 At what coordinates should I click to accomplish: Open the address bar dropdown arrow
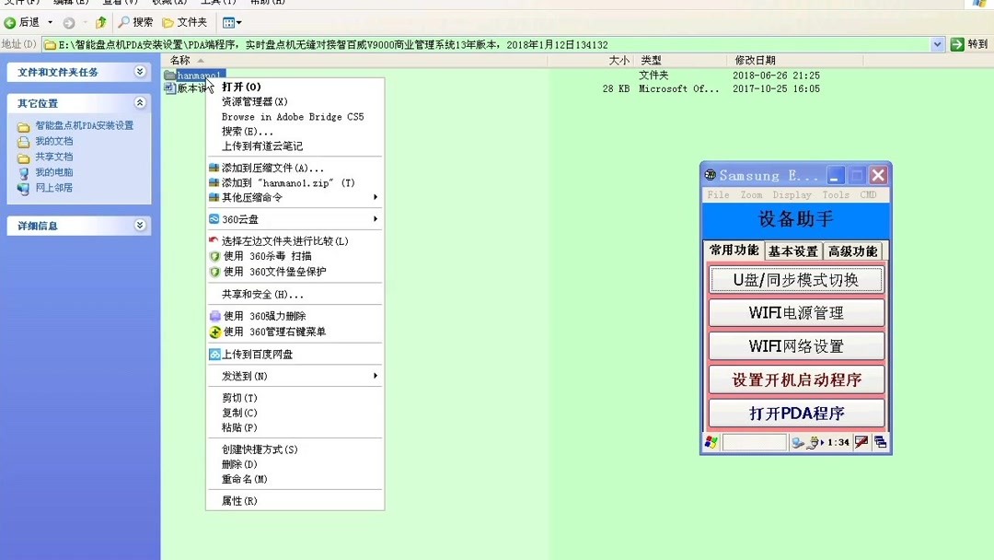click(x=938, y=43)
